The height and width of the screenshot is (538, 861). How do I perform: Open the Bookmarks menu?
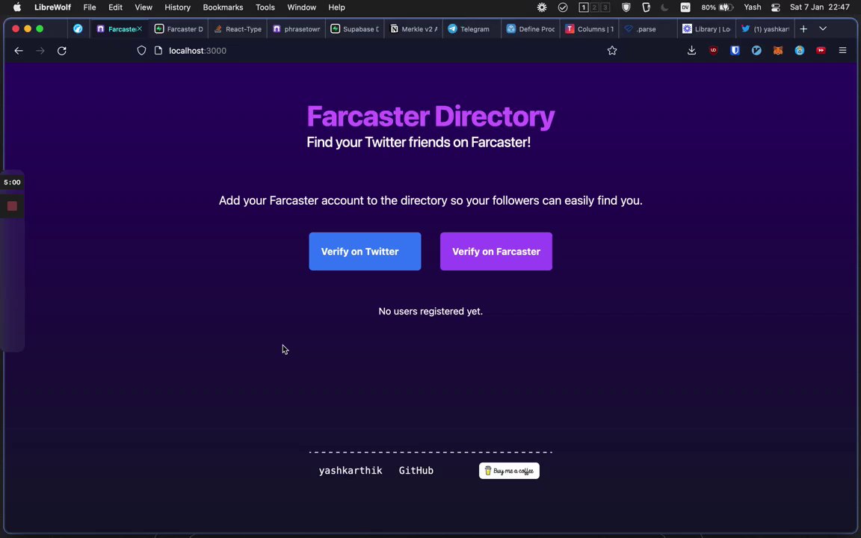(x=223, y=7)
